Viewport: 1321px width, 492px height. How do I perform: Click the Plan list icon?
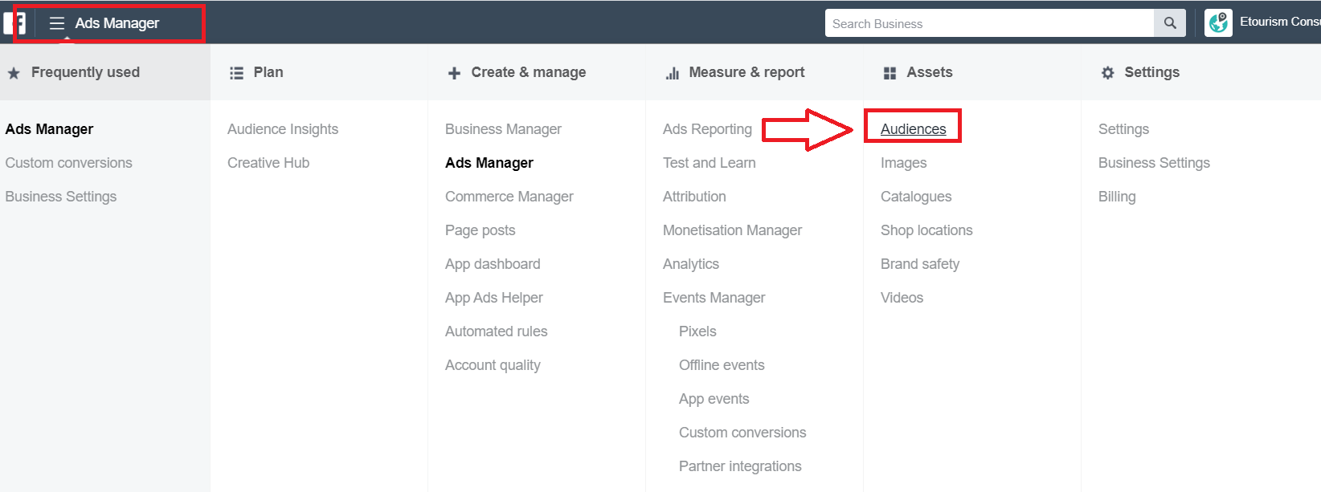(x=236, y=73)
